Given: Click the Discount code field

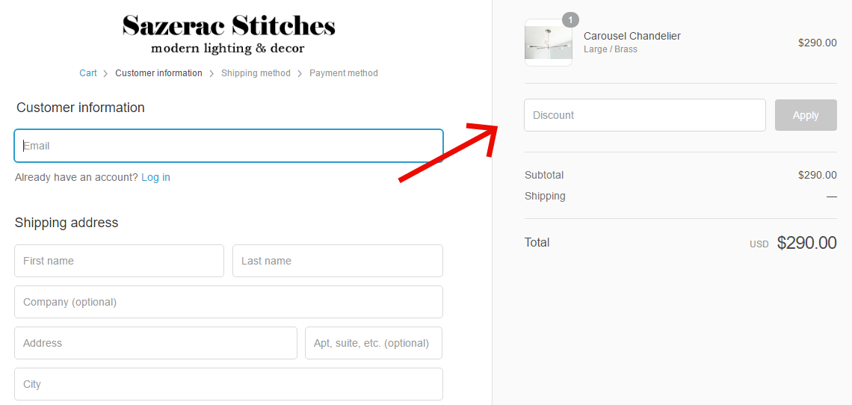Looking at the screenshot, I should (644, 115).
